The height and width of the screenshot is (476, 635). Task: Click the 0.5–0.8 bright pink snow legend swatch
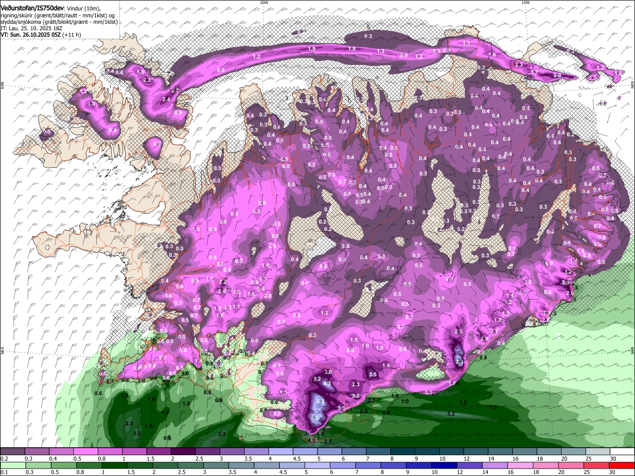tap(86, 452)
